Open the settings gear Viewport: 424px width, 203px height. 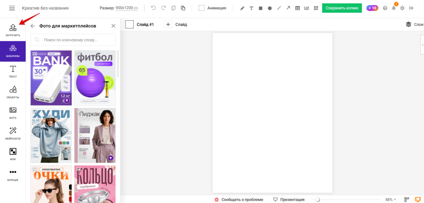tap(402, 8)
